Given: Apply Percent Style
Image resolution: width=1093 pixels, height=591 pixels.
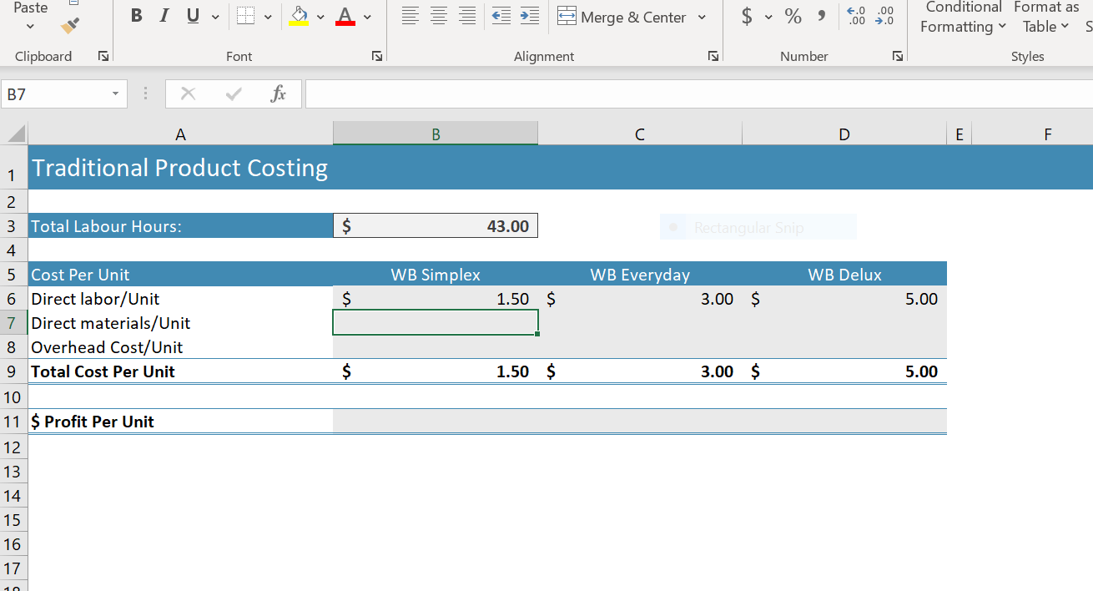Looking at the screenshot, I should tap(793, 16).
